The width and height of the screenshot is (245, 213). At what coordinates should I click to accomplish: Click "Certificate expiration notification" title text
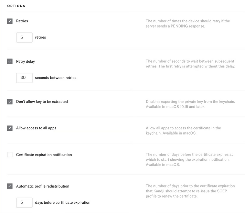[x=44, y=155]
